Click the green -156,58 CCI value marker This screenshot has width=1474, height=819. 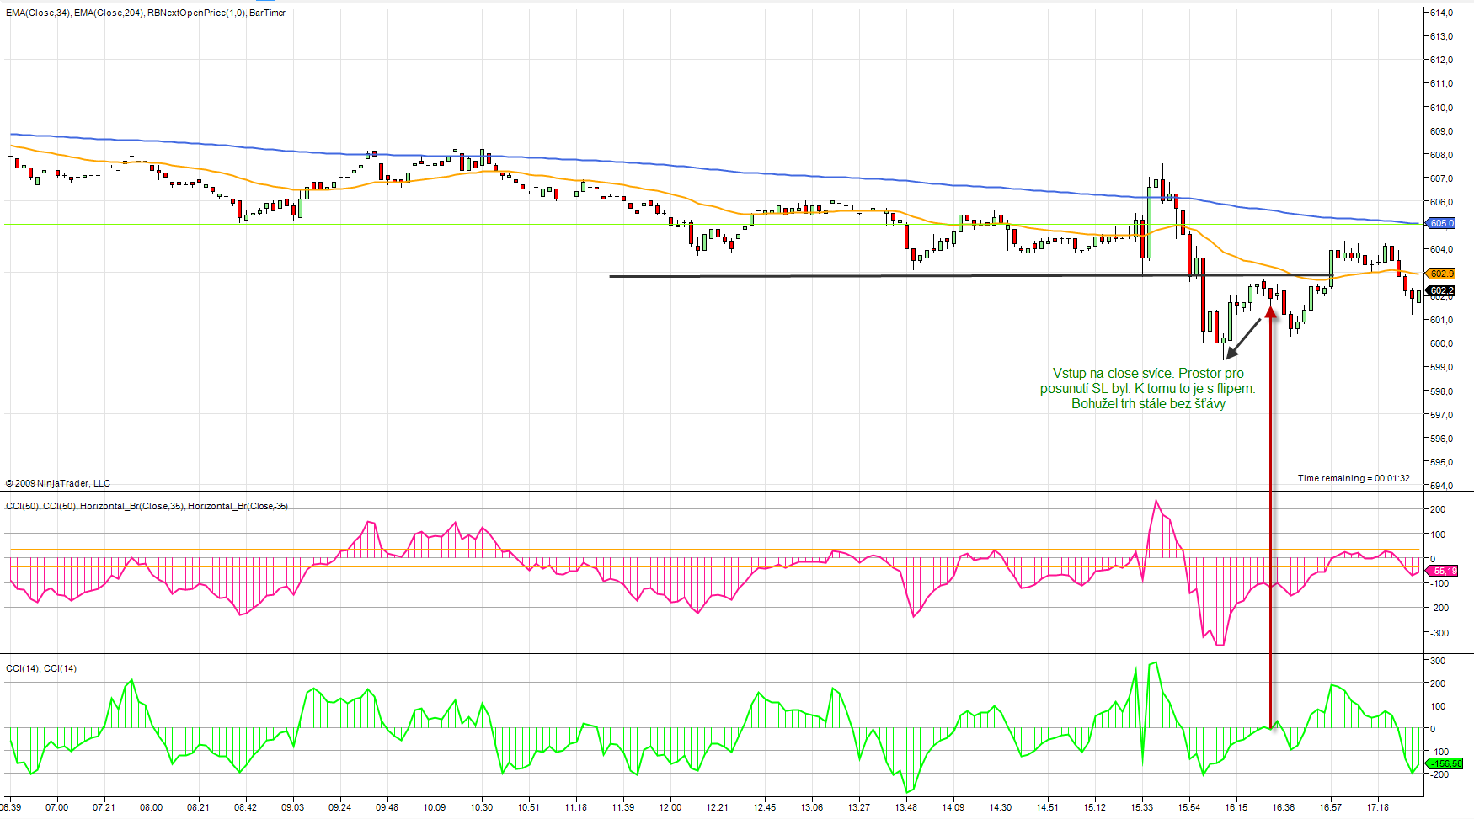[x=1445, y=763]
